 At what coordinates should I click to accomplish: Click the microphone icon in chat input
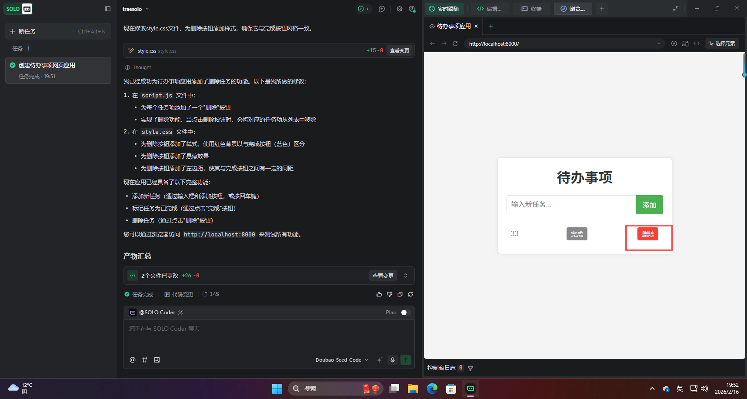click(393, 360)
